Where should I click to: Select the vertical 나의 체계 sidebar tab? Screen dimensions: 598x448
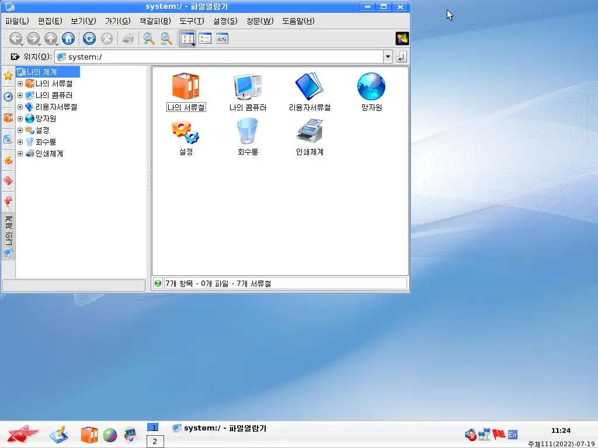[x=8, y=236]
